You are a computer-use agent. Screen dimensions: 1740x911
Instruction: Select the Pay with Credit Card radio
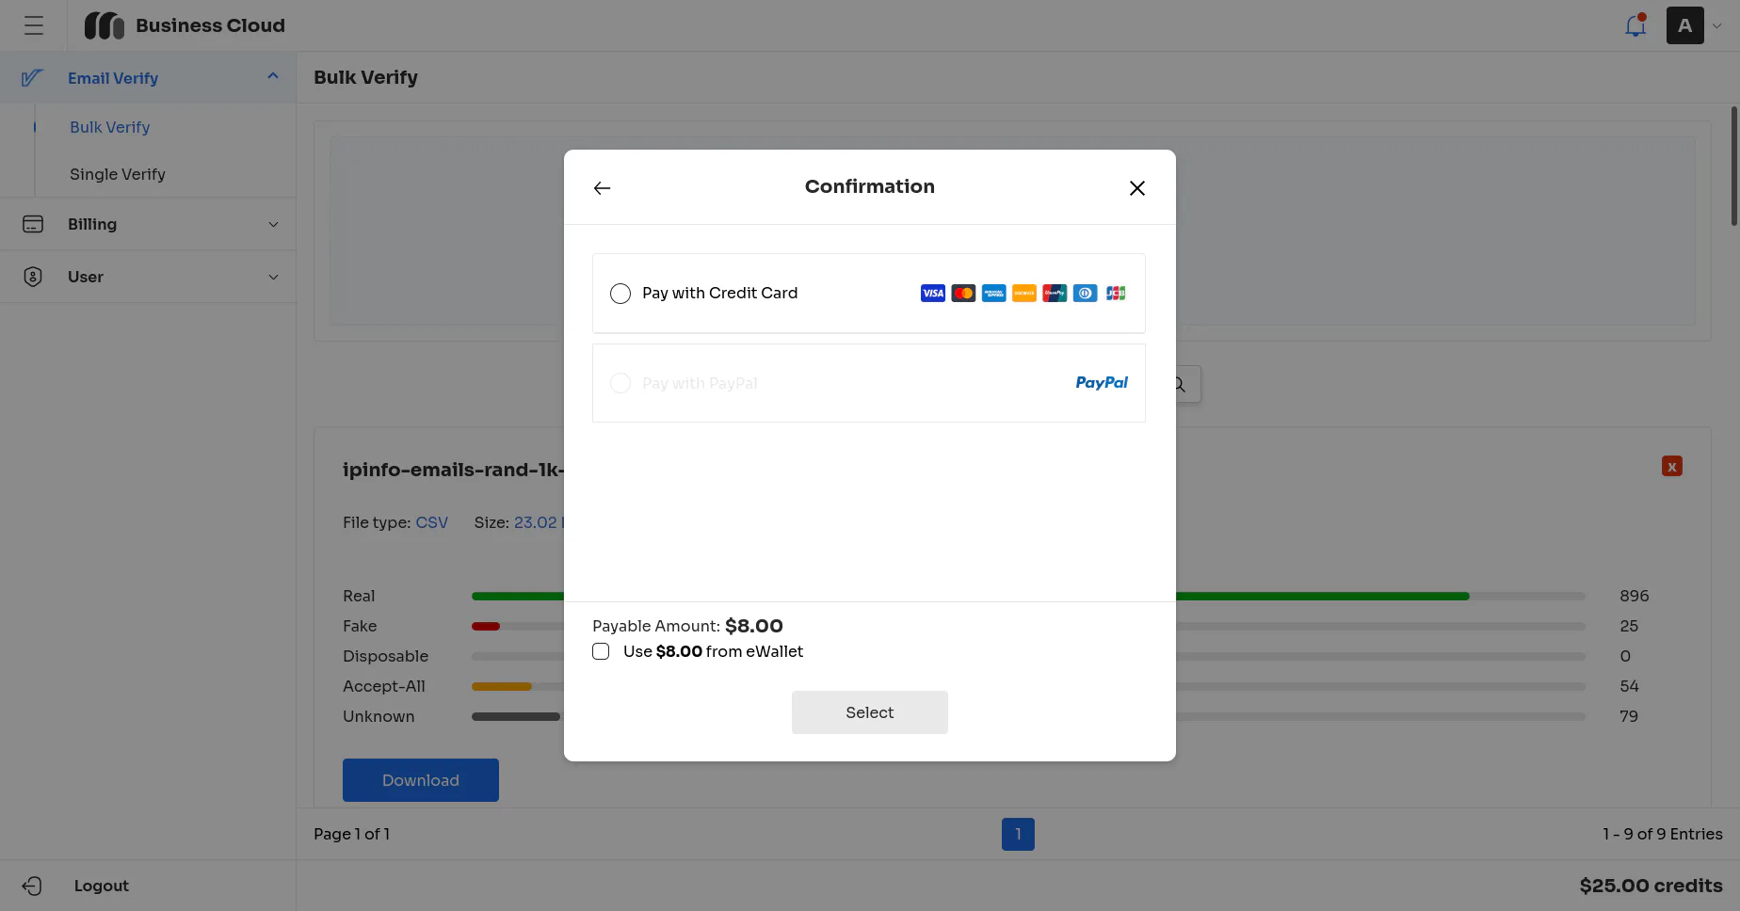(620, 294)
